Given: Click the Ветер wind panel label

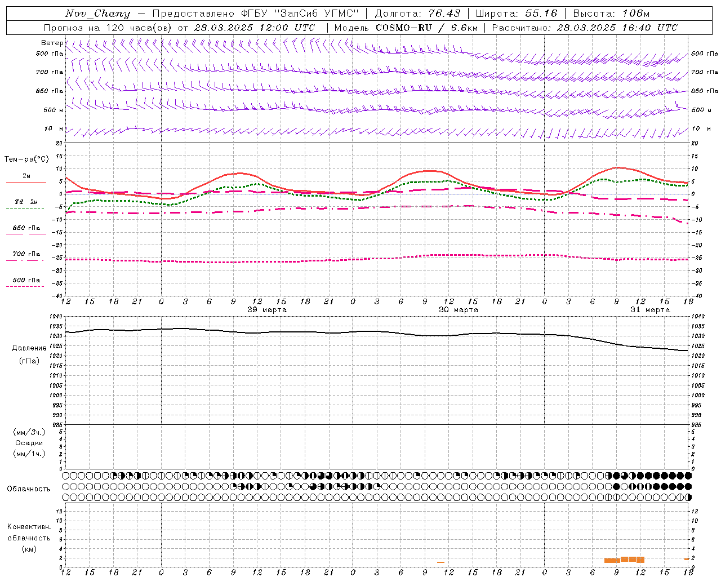Looking at the screenshot, I should [52, 43].
